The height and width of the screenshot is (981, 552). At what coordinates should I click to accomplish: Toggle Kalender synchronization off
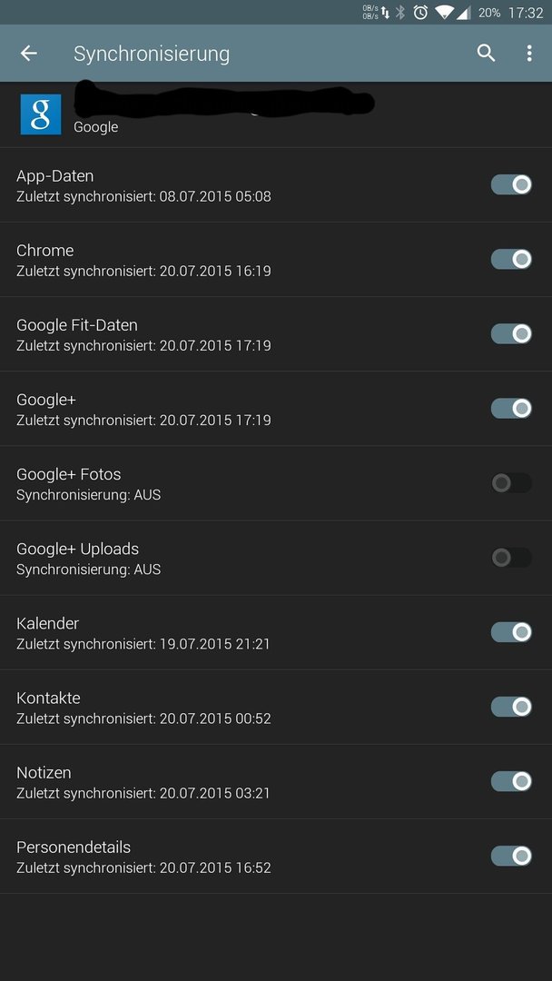(x=511, y=632)
